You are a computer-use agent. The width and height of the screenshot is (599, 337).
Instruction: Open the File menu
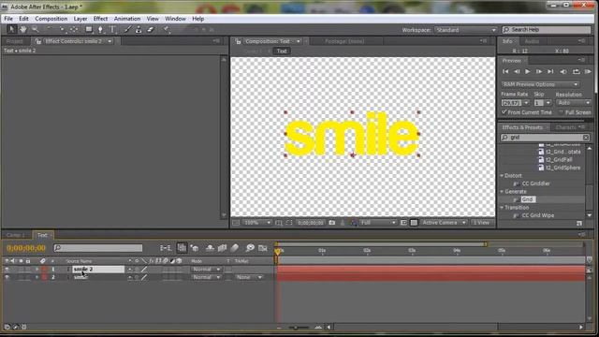(x=8, y=19)
